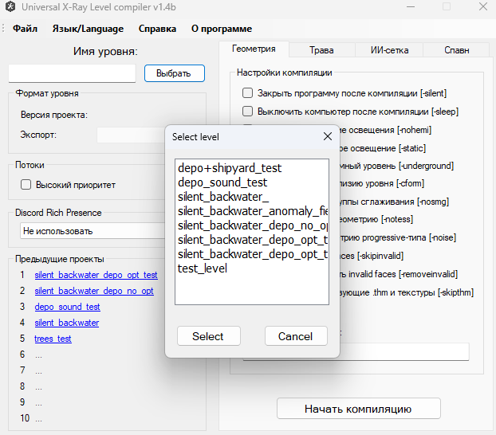Start compilation with Начать компиляцию
This screenshot has width=496, height=435.
click(358, 409)
